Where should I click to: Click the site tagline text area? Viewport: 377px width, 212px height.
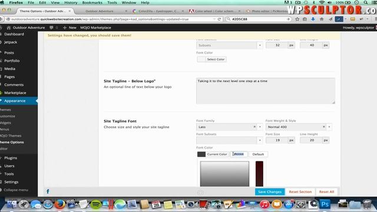pos(266,91)
